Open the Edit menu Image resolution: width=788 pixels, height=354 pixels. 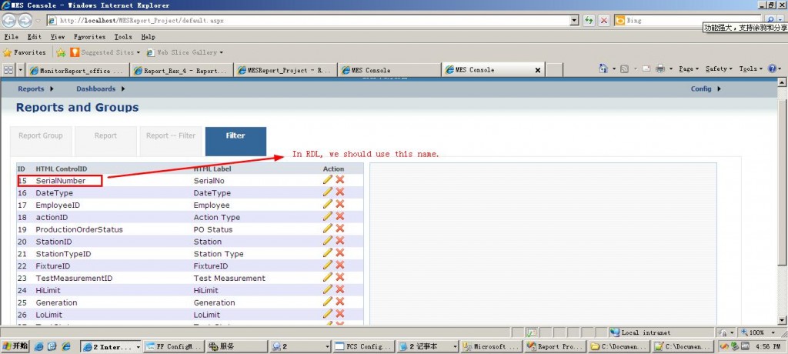tap(35, 37)
